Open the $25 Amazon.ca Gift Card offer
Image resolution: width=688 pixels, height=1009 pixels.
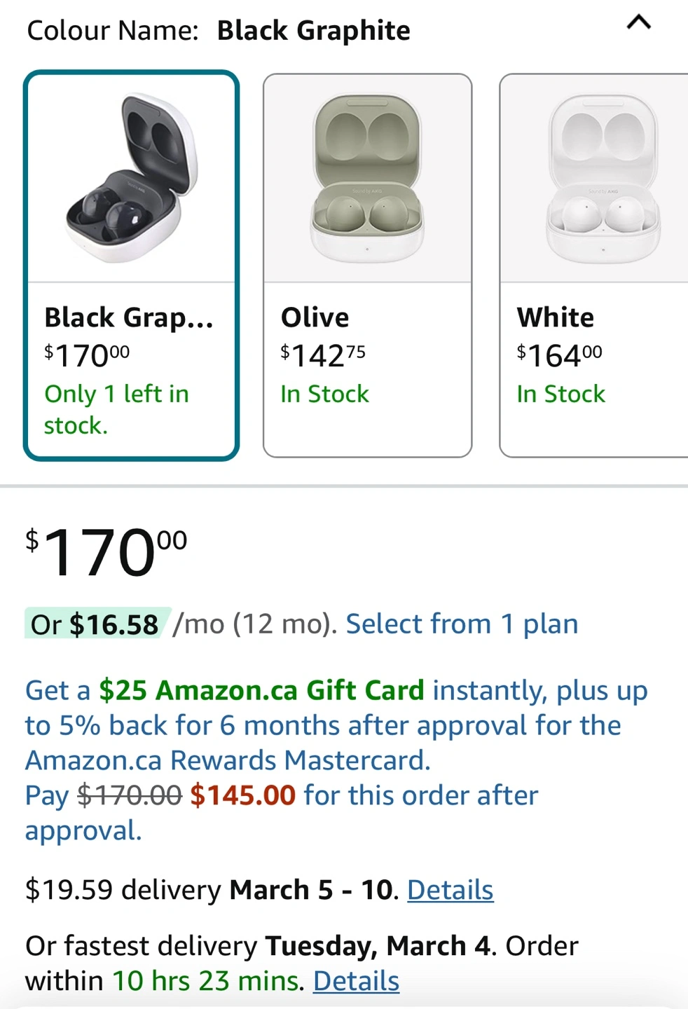[261, 690]
